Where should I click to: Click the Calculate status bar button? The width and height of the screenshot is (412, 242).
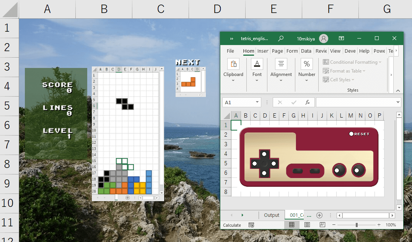[x=232, y=225]
